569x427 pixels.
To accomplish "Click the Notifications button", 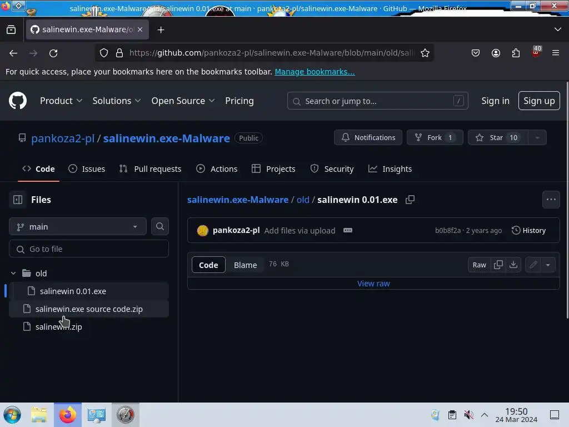I will coord(368,138).
